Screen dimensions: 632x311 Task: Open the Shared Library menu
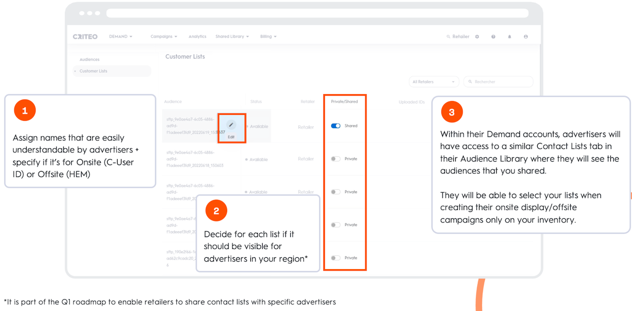click(232, 36)
